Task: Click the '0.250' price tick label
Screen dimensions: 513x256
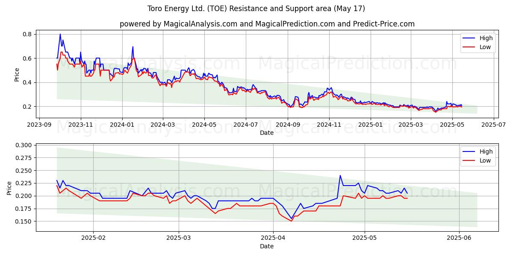Action: click(x=24, y=171)
